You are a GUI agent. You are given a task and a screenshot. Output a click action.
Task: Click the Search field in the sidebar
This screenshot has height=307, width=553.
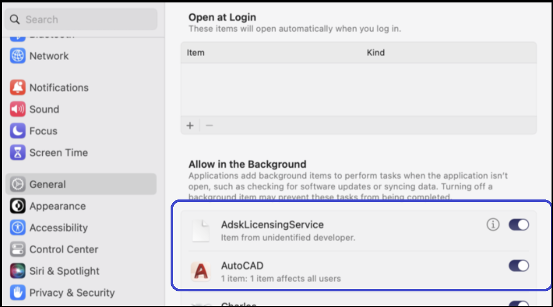81,19
